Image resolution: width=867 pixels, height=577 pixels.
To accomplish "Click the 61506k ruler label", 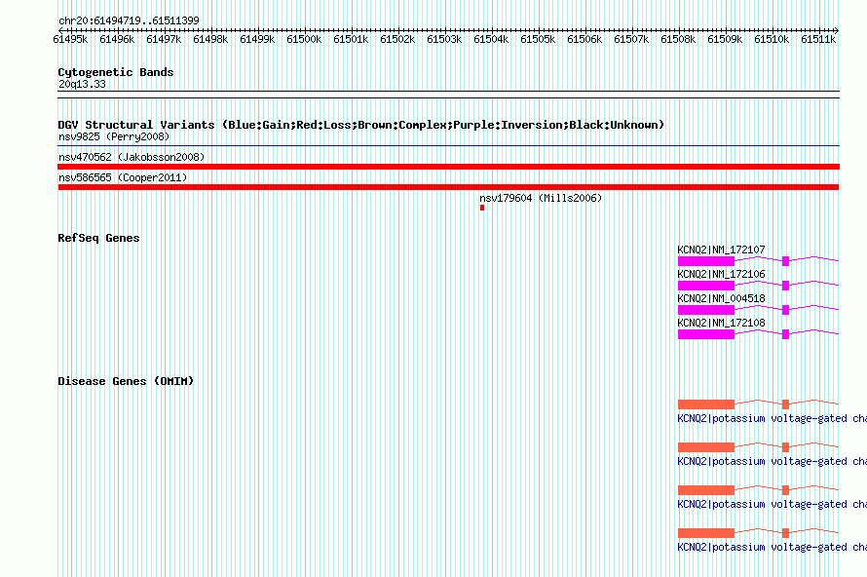I will tap(584, 39).
